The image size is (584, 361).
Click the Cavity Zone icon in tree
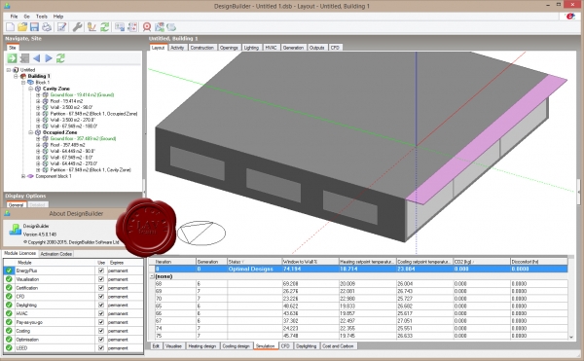click(x=38, y=89)
